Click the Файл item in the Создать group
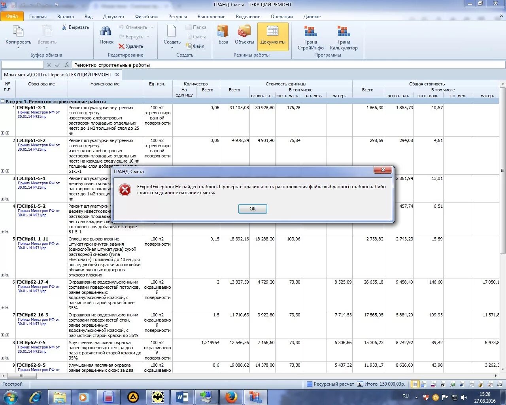Image resolution: width=506 pixels, height=405 pixels. [x=195, y=46]
